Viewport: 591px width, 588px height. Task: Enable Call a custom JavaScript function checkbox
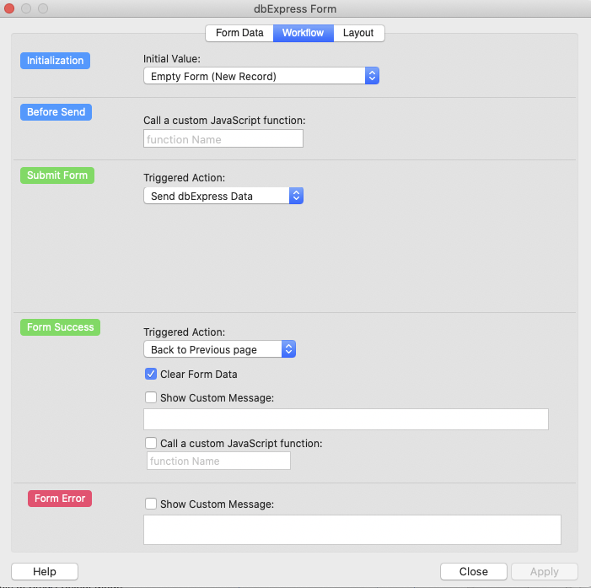pos(151,442)
